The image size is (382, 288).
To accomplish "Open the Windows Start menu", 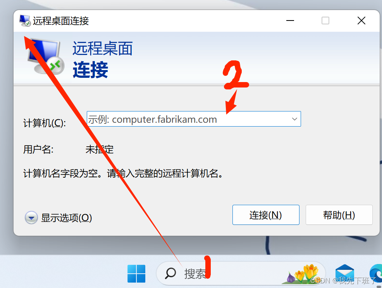I will 136,274.
